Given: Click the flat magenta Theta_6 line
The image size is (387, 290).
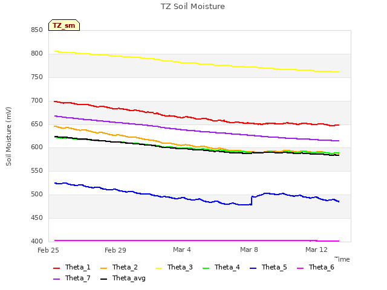Looking at the screenshot, I should pyautogui.click(x=197, y=240).
